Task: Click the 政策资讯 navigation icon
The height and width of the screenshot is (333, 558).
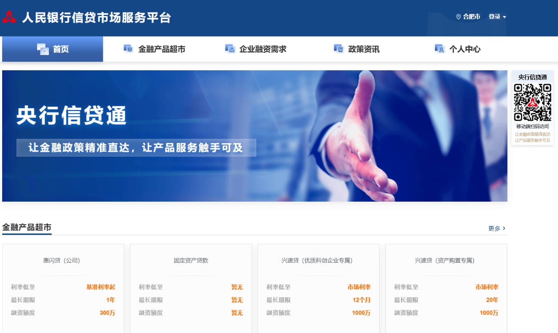Action: (338, 49)
